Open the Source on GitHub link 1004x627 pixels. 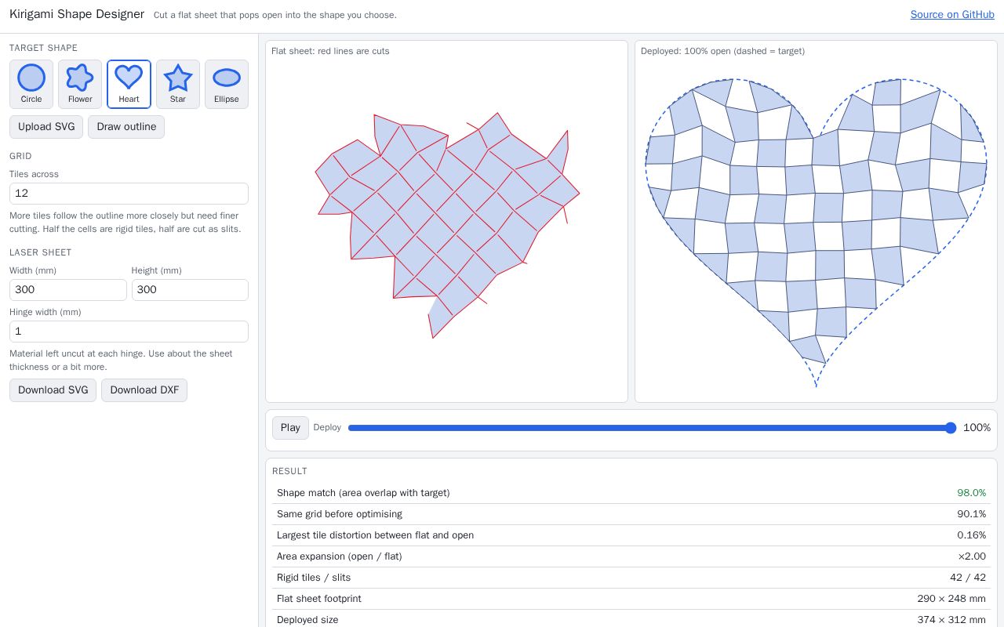coord(952,15)
